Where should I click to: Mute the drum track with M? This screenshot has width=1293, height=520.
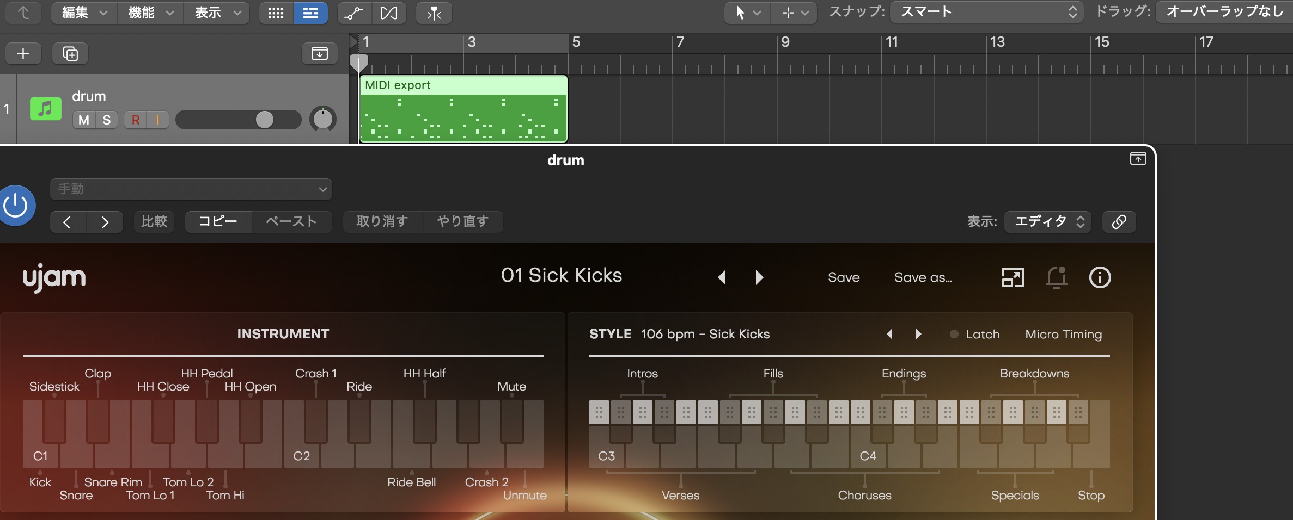coord(84,120)
